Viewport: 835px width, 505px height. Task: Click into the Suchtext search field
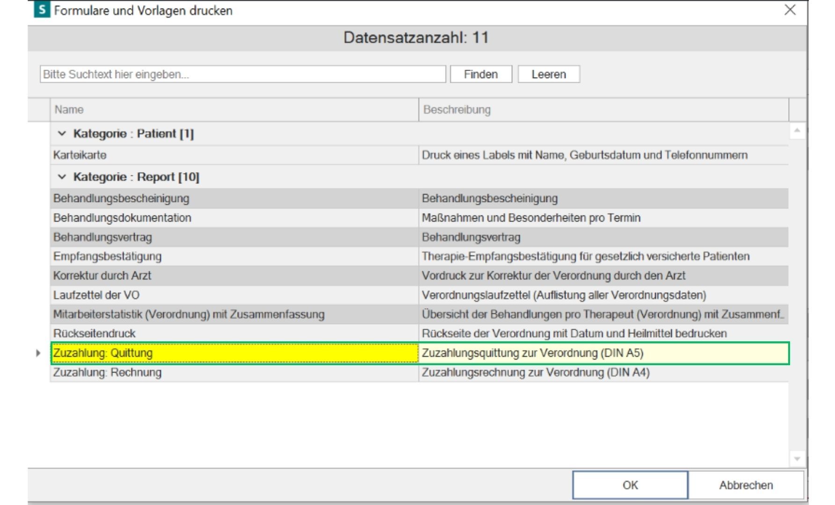[243, 74]
